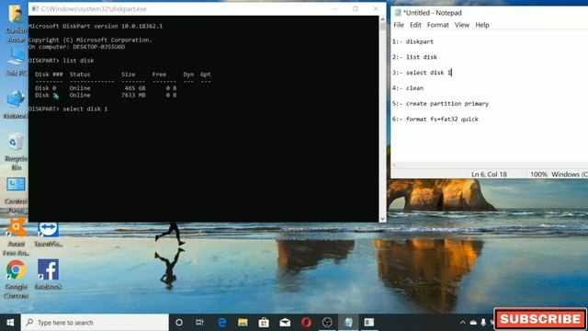Open This PC desktop icon
588x331 pixels.
(16, 63)
